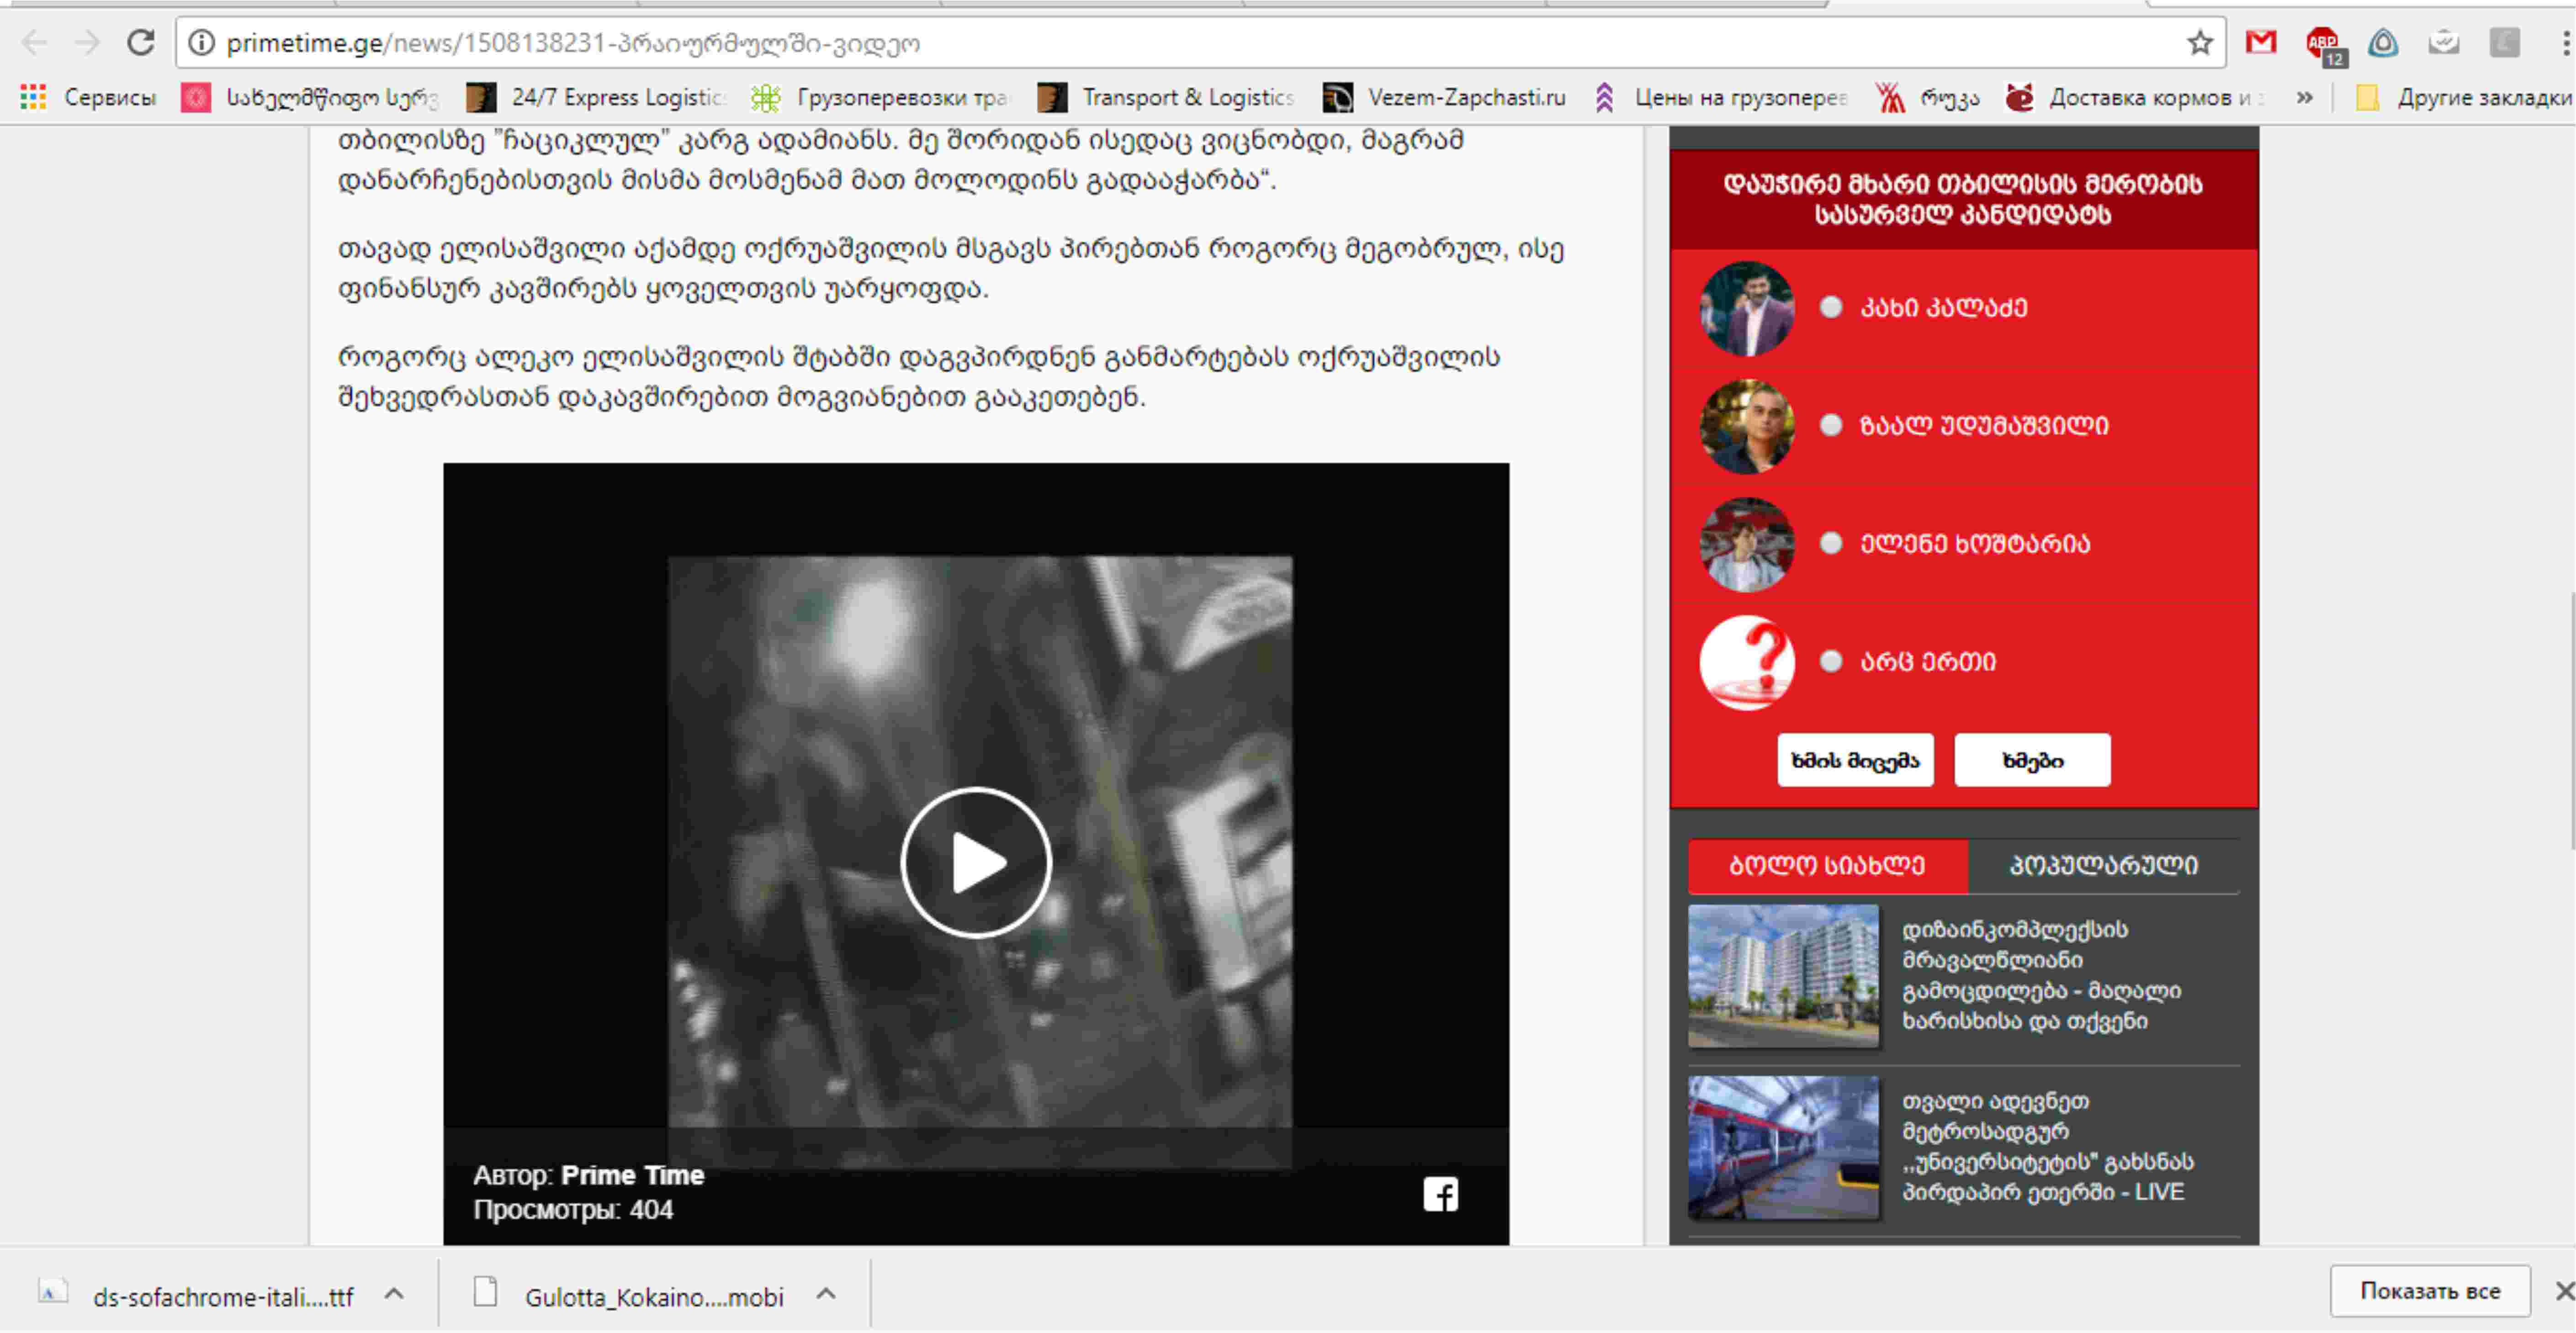
Task: Click the Facebook share icon on video
Action: click(1440, 1194)
